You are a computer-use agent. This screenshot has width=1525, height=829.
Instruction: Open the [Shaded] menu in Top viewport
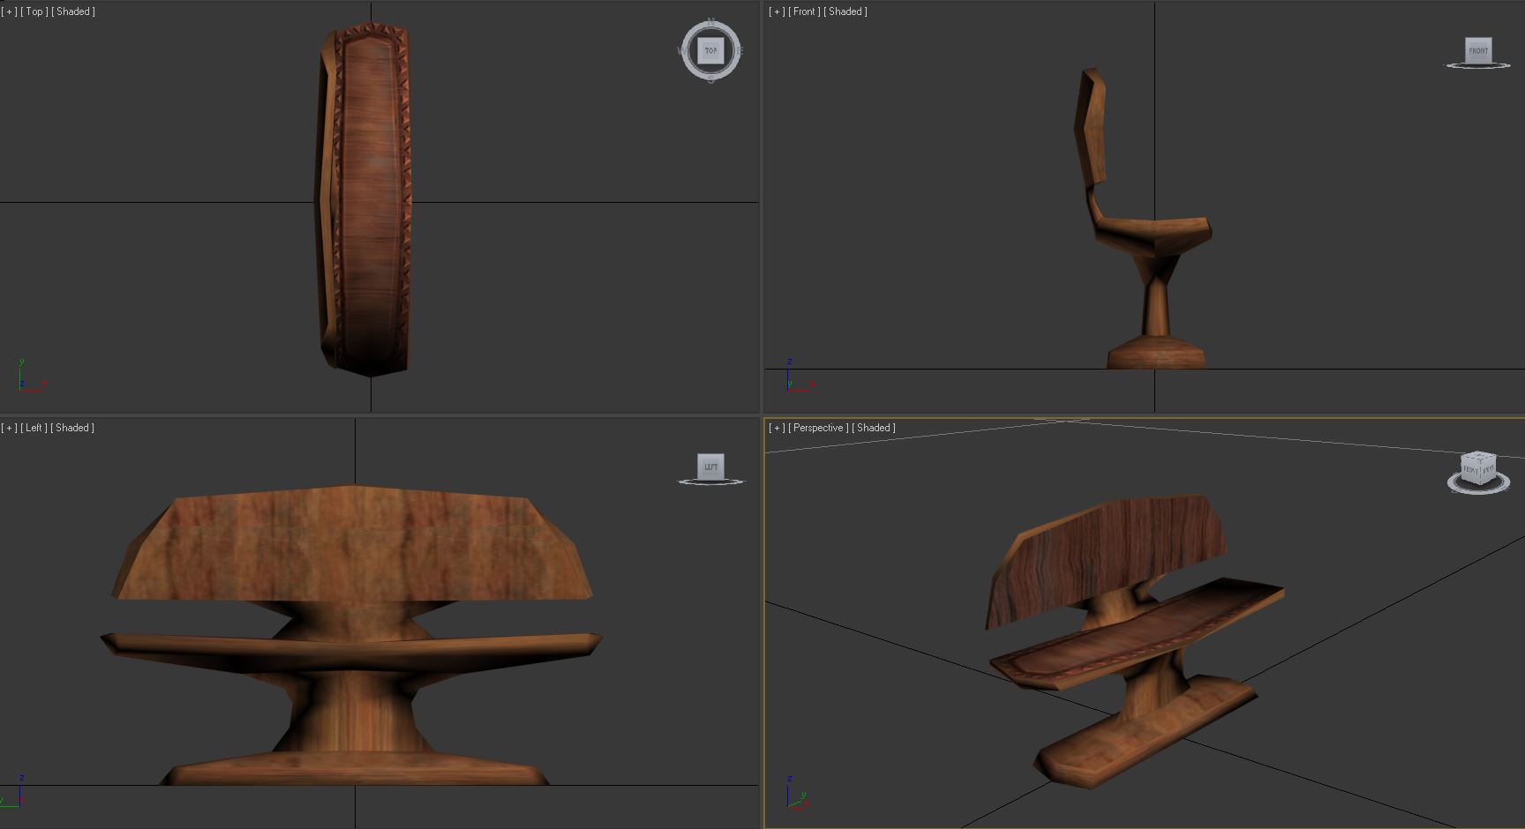[73, 11]
